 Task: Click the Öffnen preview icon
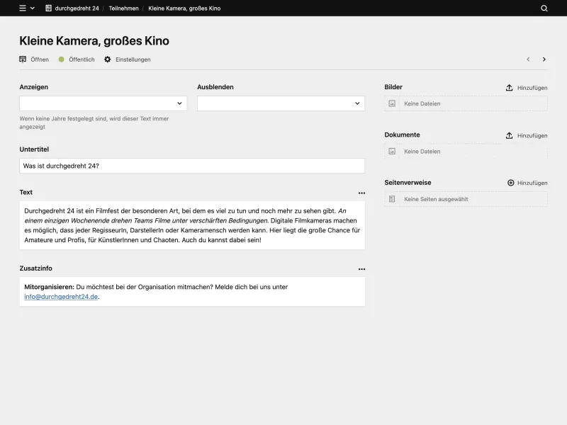[x=22, y=59]
